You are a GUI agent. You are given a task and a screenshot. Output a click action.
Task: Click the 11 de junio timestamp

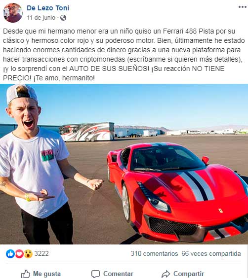41,18
